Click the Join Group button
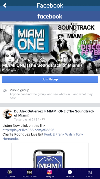 [x=50, y=79]
